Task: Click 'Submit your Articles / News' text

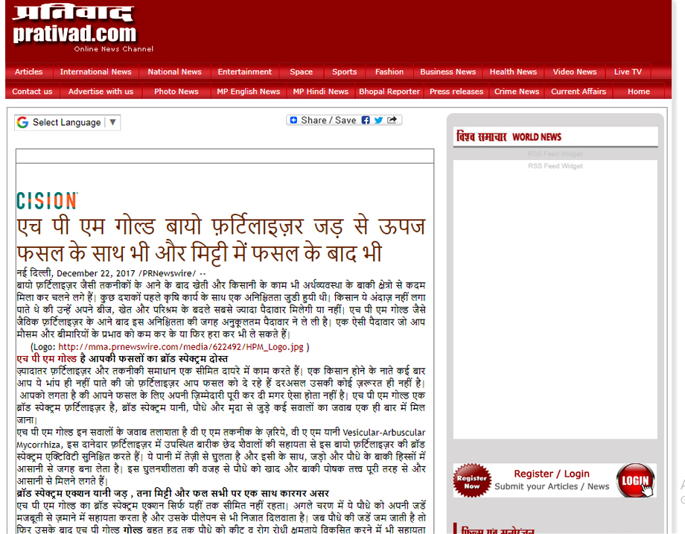Action: tap(552, 486)
